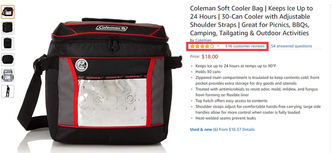Click the Coleman Soft Cooler Bag product title
This screenshot has width=332, height=153.
tap(251, 21)
